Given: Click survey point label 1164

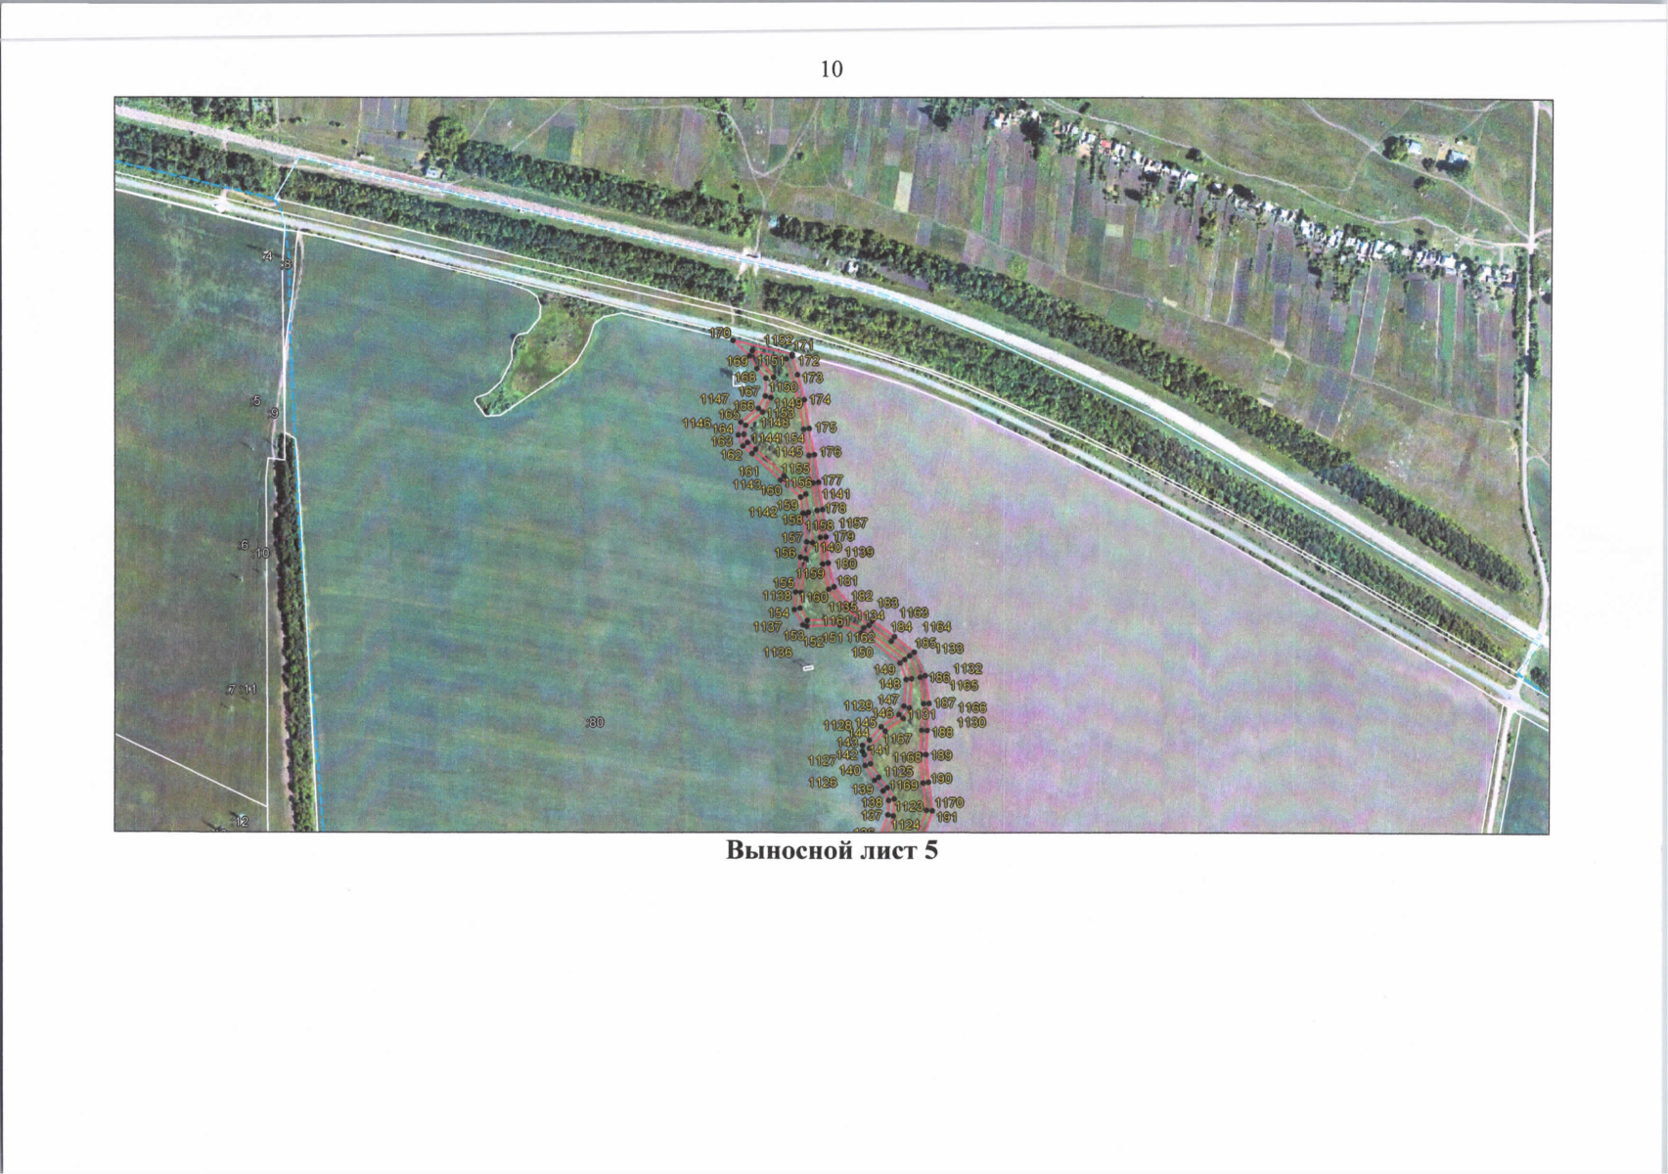Looking at the screenshot, I should 936,626.
